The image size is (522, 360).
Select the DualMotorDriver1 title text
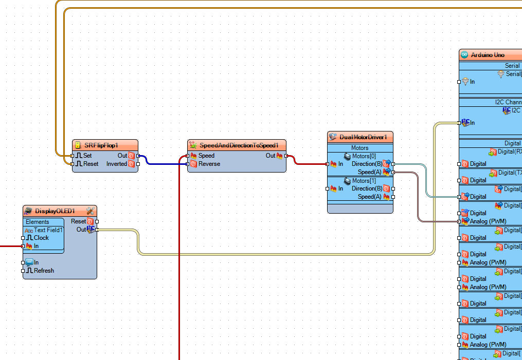(363, 137)
